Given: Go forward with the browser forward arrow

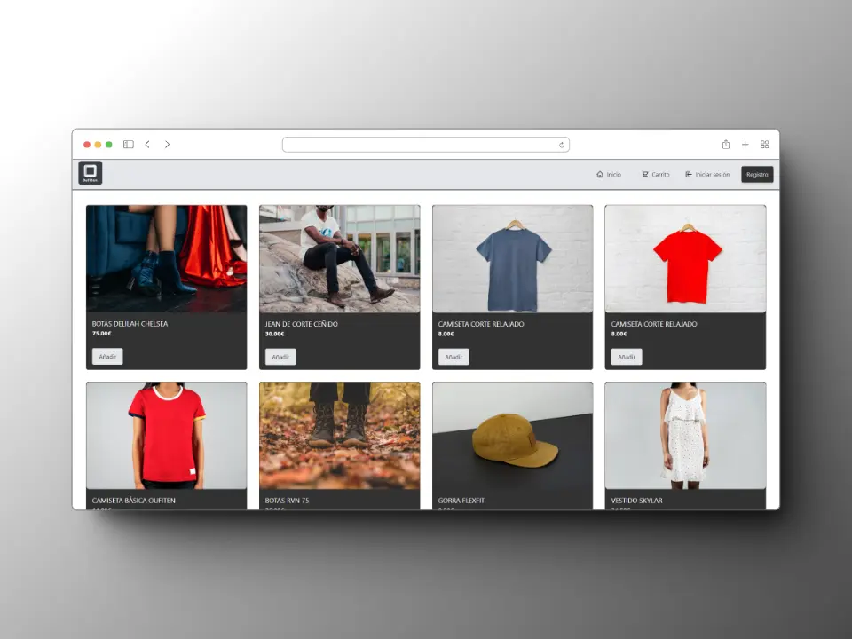Looking at the screenshot, I should pyautogui.click(x=167, y=145).
